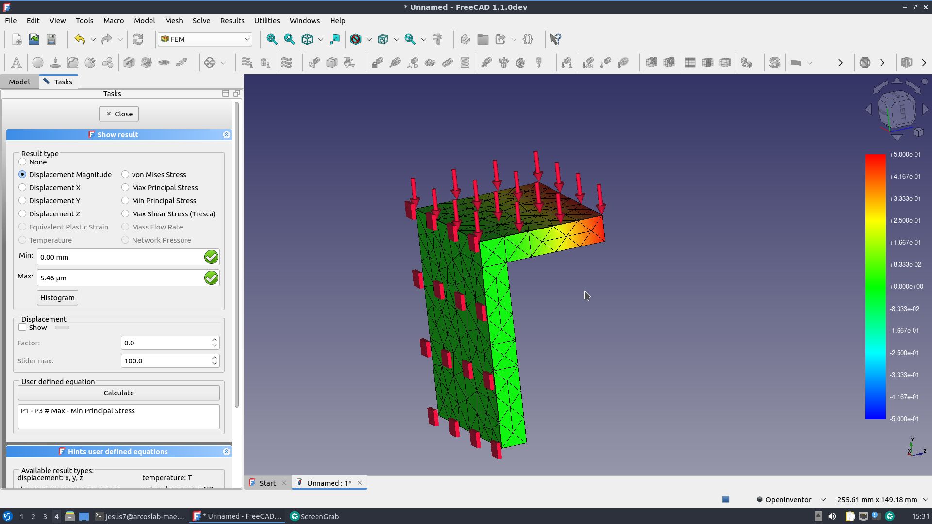Image resolution: width=932 pixels, height=524 pixels.
Task: Click the Calculate button
Action: pyautogui.click(x=119, y=393)
